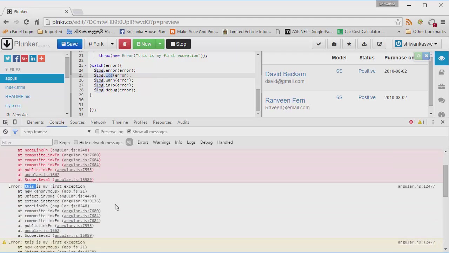
Task: Fold code at line 23
Action: 86,65
